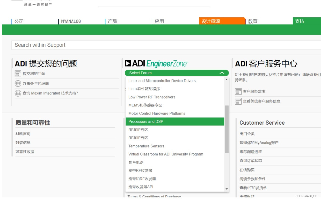The width and height of the screenshot is (321, 200).
Task: Open the 提交您的问题 link
Action: (34, 74)
